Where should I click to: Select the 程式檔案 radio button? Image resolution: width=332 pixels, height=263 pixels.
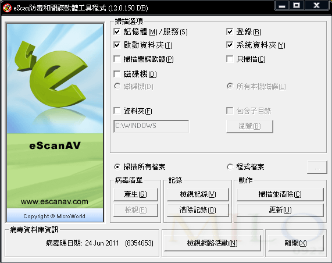(x=230, y=167)
